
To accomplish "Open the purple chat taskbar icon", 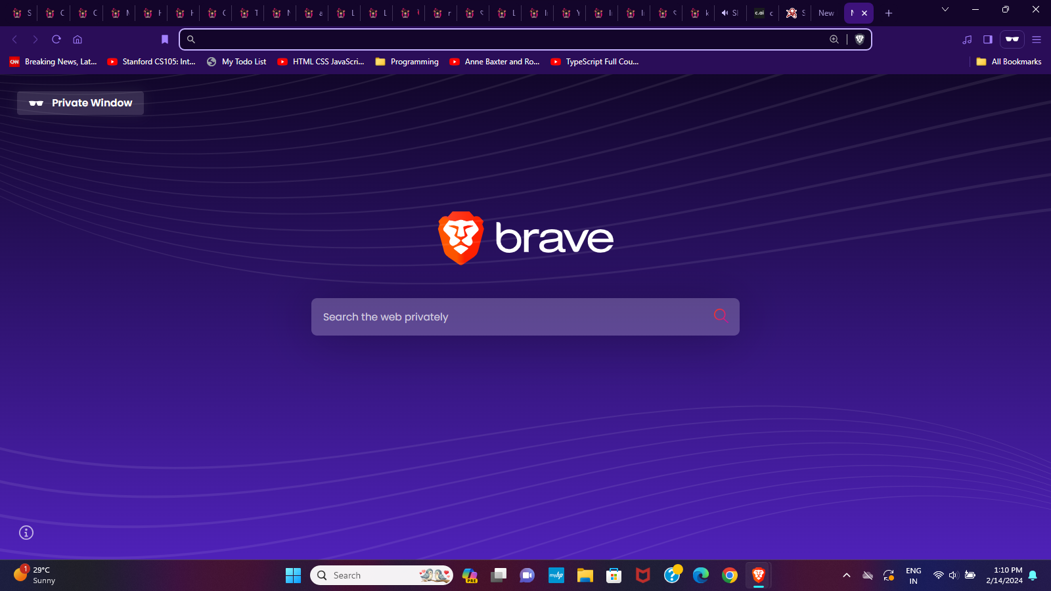I will (527, 575).
